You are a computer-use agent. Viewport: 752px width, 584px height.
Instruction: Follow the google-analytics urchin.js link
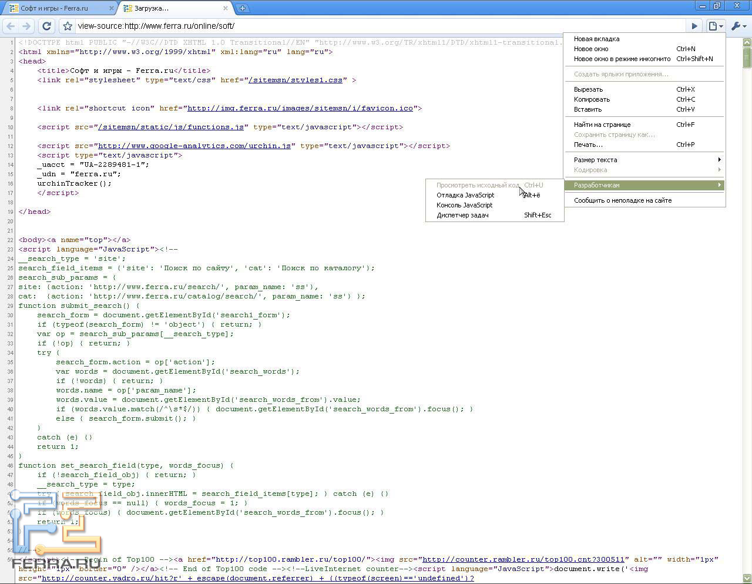pyautogui.click(x=194, y=146)
